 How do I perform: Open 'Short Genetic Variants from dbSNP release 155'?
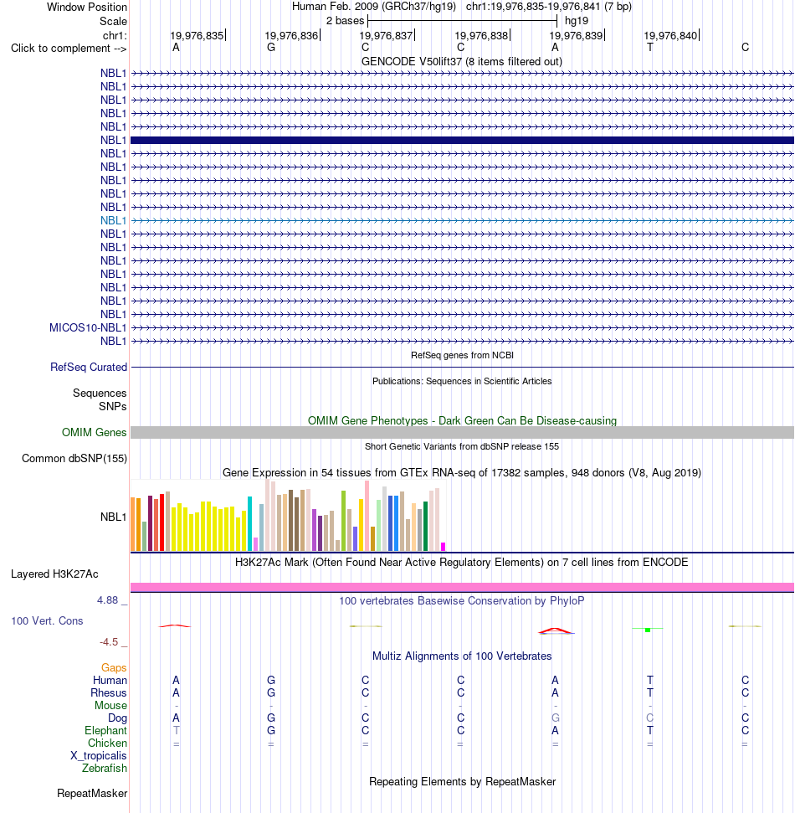462,446
